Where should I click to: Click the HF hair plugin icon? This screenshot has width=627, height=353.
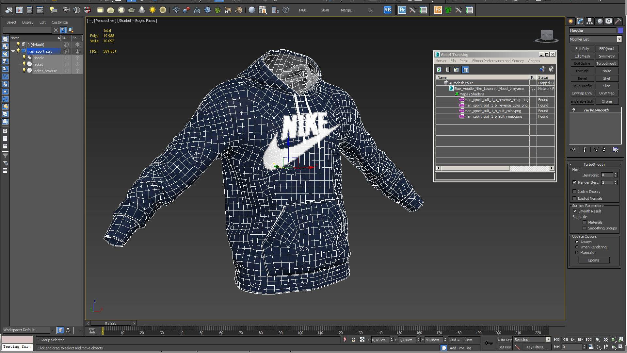coord(228,10)
